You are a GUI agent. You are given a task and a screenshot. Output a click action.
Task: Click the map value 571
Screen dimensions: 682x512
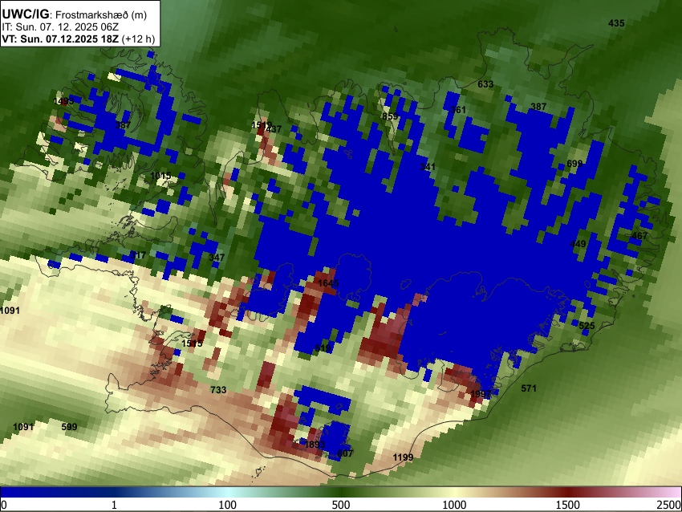pyautogui.click(x=529, y=388)
